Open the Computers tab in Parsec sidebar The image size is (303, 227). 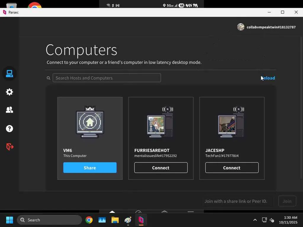click(9, 74)
